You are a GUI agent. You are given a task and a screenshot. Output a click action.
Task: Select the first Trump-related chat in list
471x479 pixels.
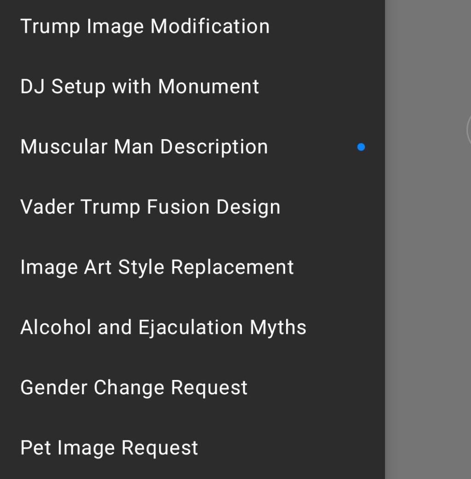(192, 26)
